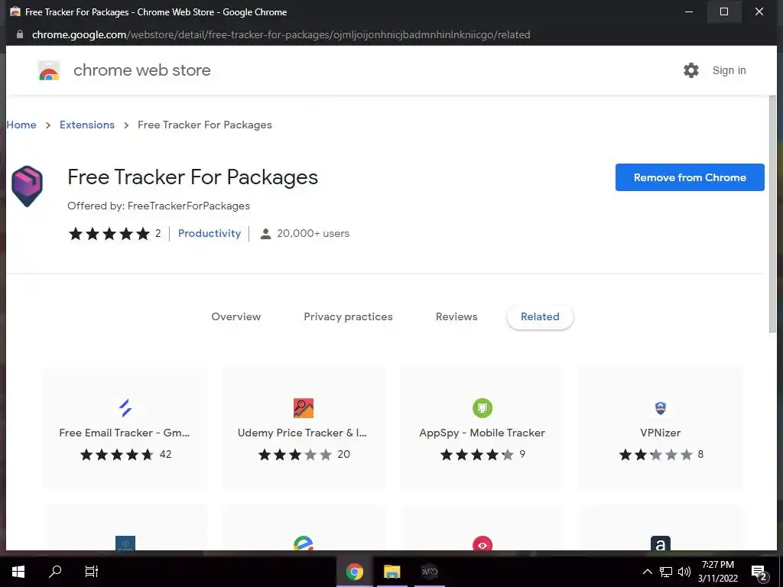Open Windows taskbar search
Screen dimensions: 783x587
(55, 571)
